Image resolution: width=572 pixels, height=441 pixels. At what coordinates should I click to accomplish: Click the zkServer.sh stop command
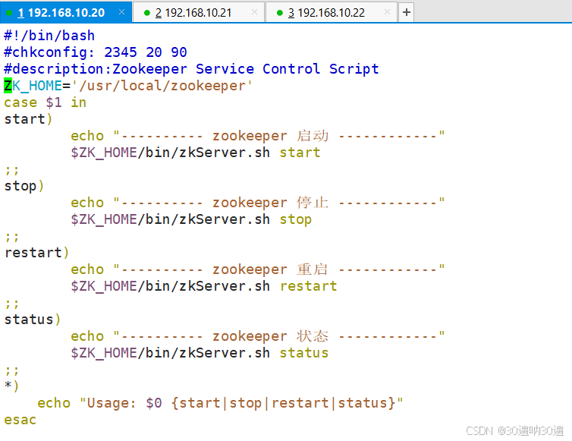coord(191,219)
